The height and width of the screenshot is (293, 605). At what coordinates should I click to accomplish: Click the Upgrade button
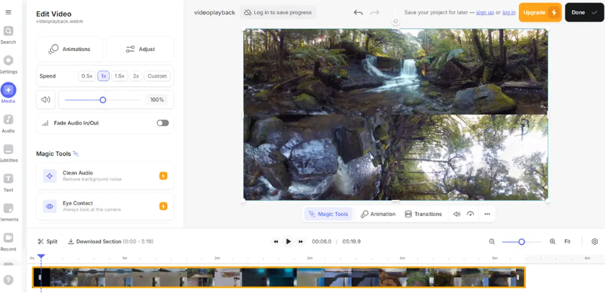point(540,13)
